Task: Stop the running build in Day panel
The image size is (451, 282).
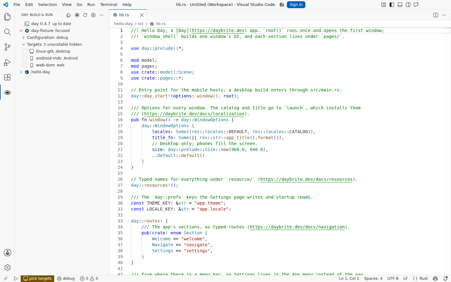Action: 77,15
